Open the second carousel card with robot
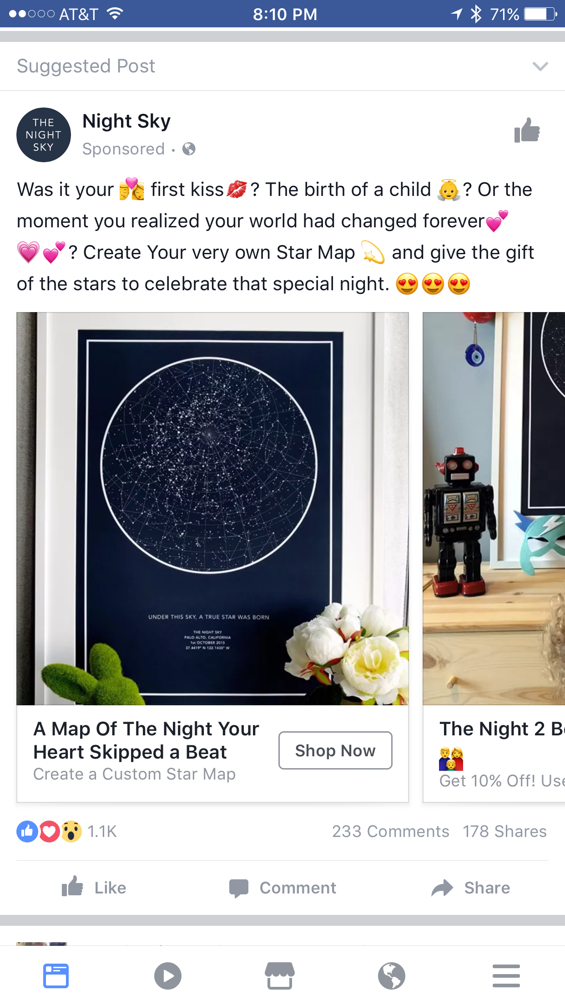Viewport: 565px width, 1006px height. 494,557
